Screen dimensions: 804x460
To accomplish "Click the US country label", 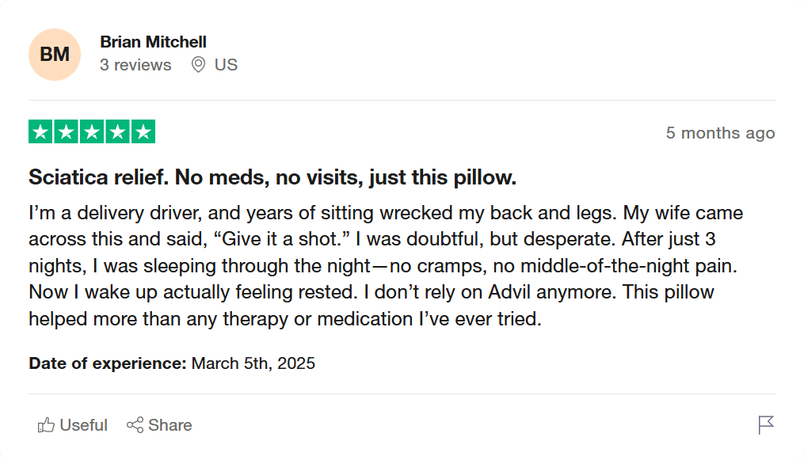I will 226,65.
